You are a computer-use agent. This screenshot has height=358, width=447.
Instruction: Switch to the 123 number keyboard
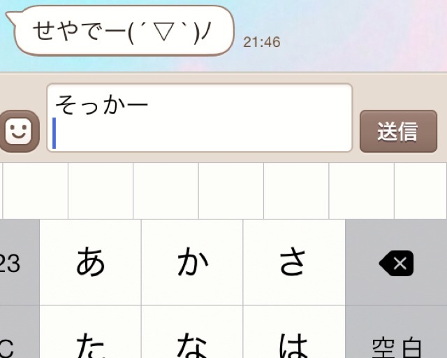[20, 262]
